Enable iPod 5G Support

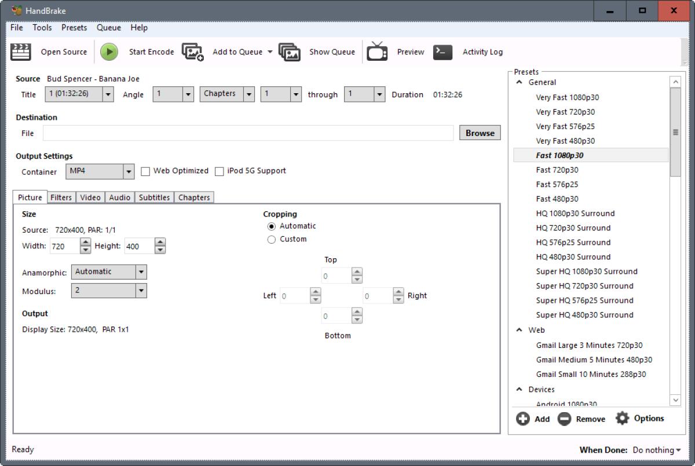tap(219, 171)
